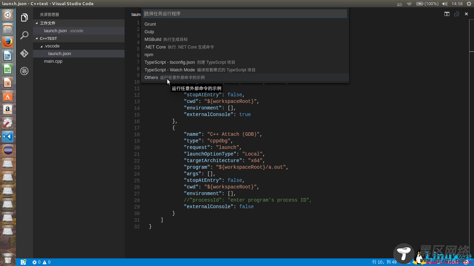This screenshot has height=266, width=474.
Task: Click the file preview magnifier icon
Action: tap(457, 14)
